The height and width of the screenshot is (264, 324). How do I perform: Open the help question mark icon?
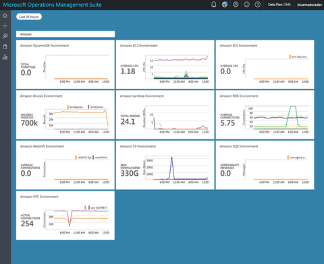coord(258,5)
